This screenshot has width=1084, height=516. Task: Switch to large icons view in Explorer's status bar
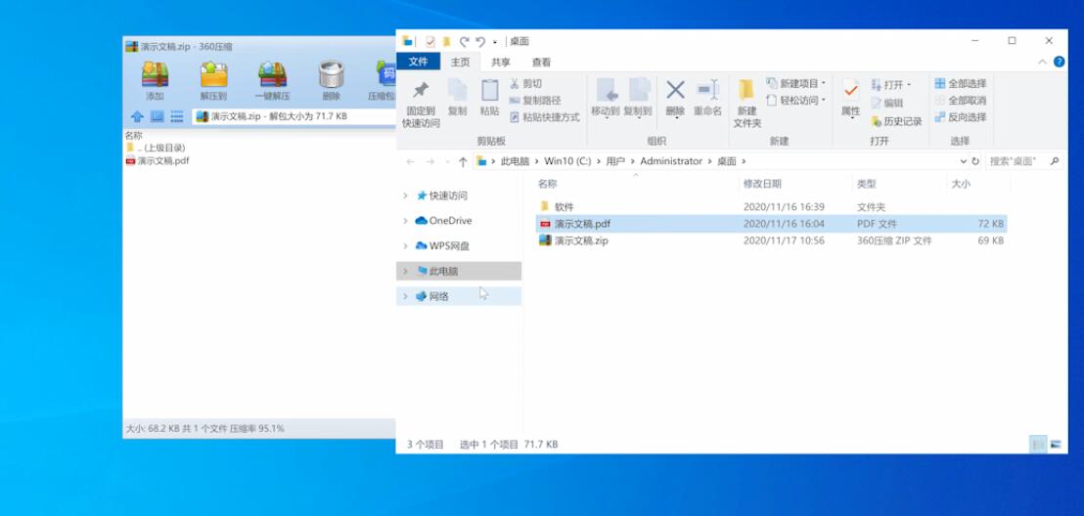tap(1056, 444)
